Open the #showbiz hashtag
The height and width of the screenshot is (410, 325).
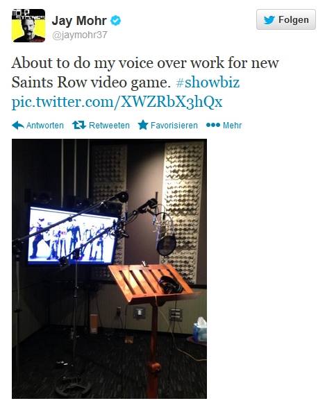pos(208,83)
